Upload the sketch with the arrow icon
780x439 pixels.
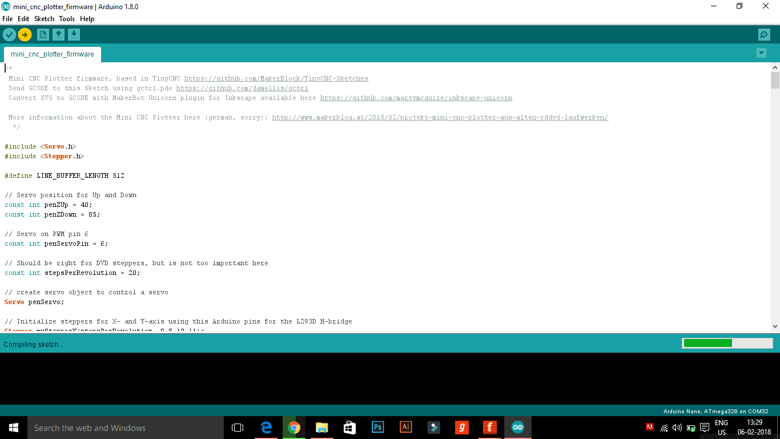(25, 34)
